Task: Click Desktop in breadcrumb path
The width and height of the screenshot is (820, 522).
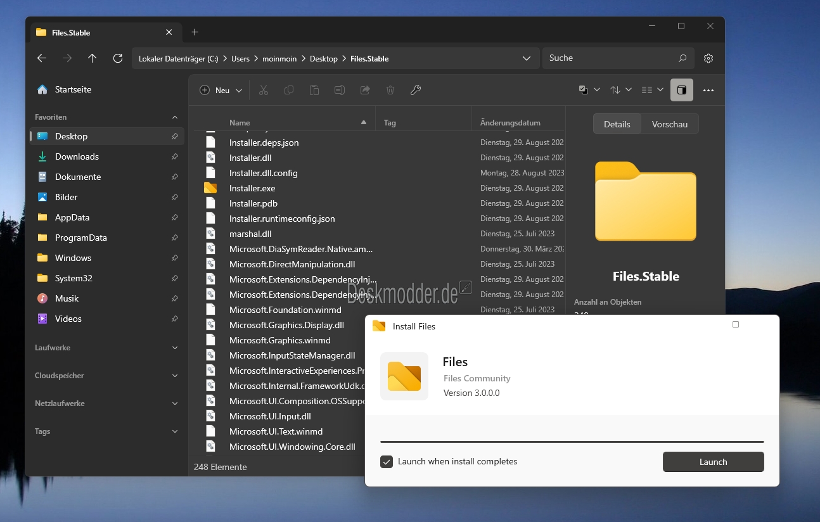Action: coord(324,58)
